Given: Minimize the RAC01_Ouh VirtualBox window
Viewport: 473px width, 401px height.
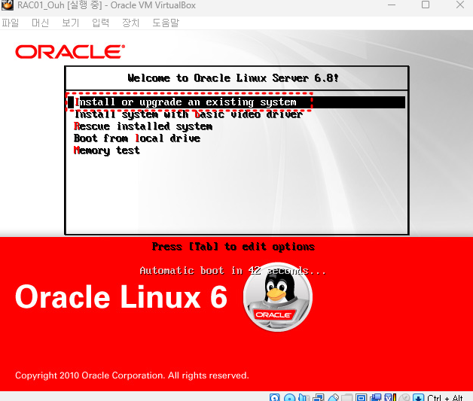Looking at the screenshot, I should [x=392, y=5].
